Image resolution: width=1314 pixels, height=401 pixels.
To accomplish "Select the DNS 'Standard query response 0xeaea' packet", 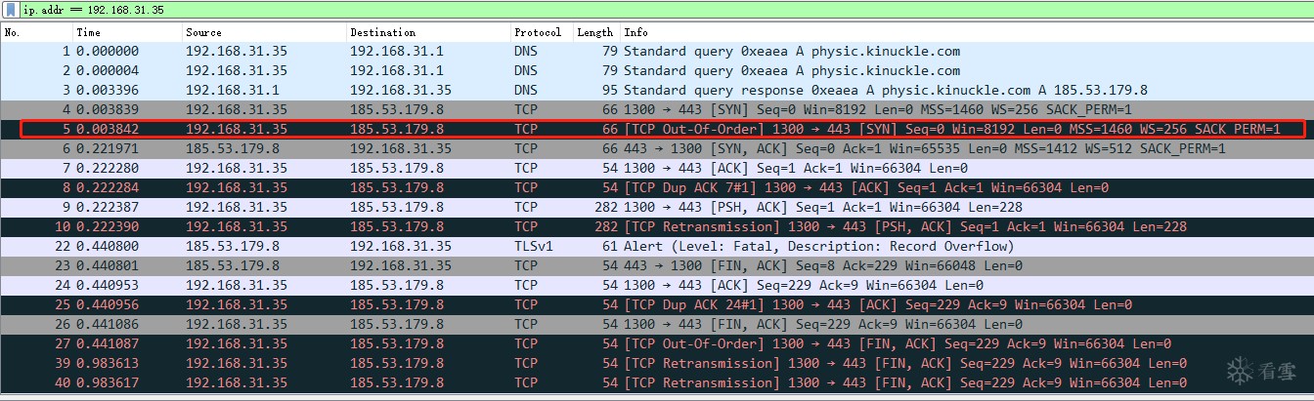I will click(657, 90).
